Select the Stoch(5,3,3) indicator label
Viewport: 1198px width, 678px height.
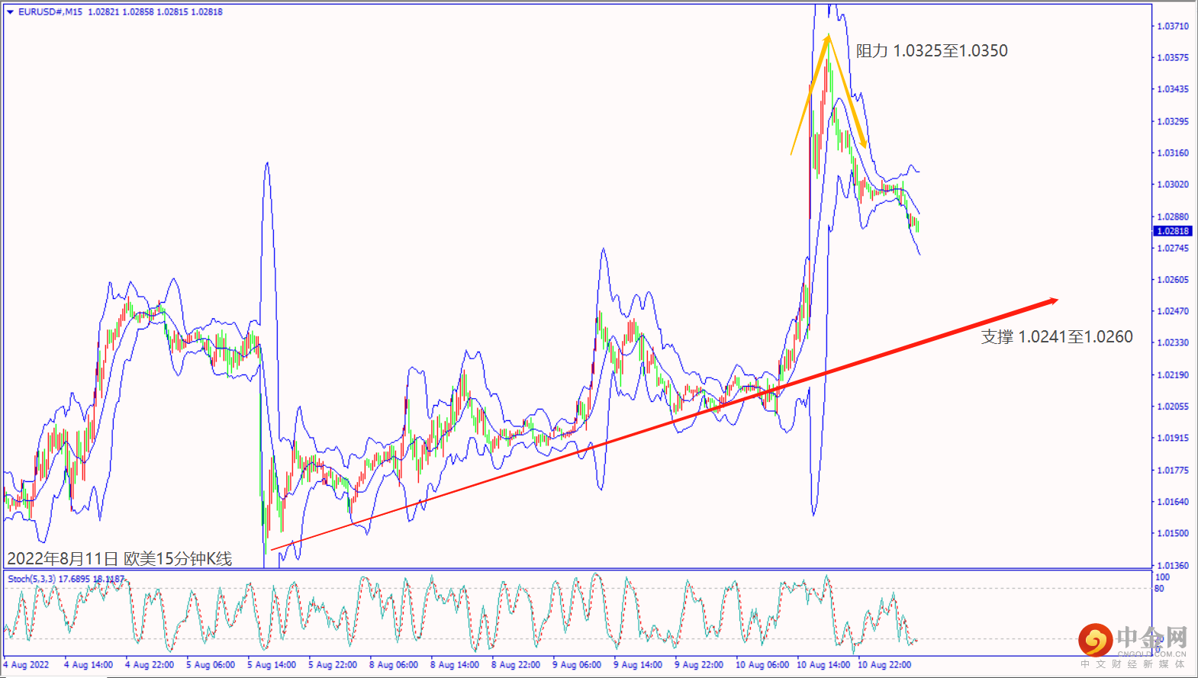[x=31, y=579]
